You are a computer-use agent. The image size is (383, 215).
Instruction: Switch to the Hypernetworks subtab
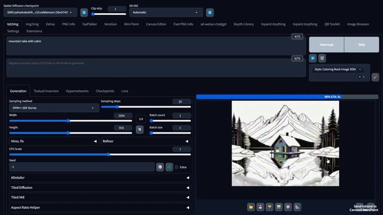(77, 91)
